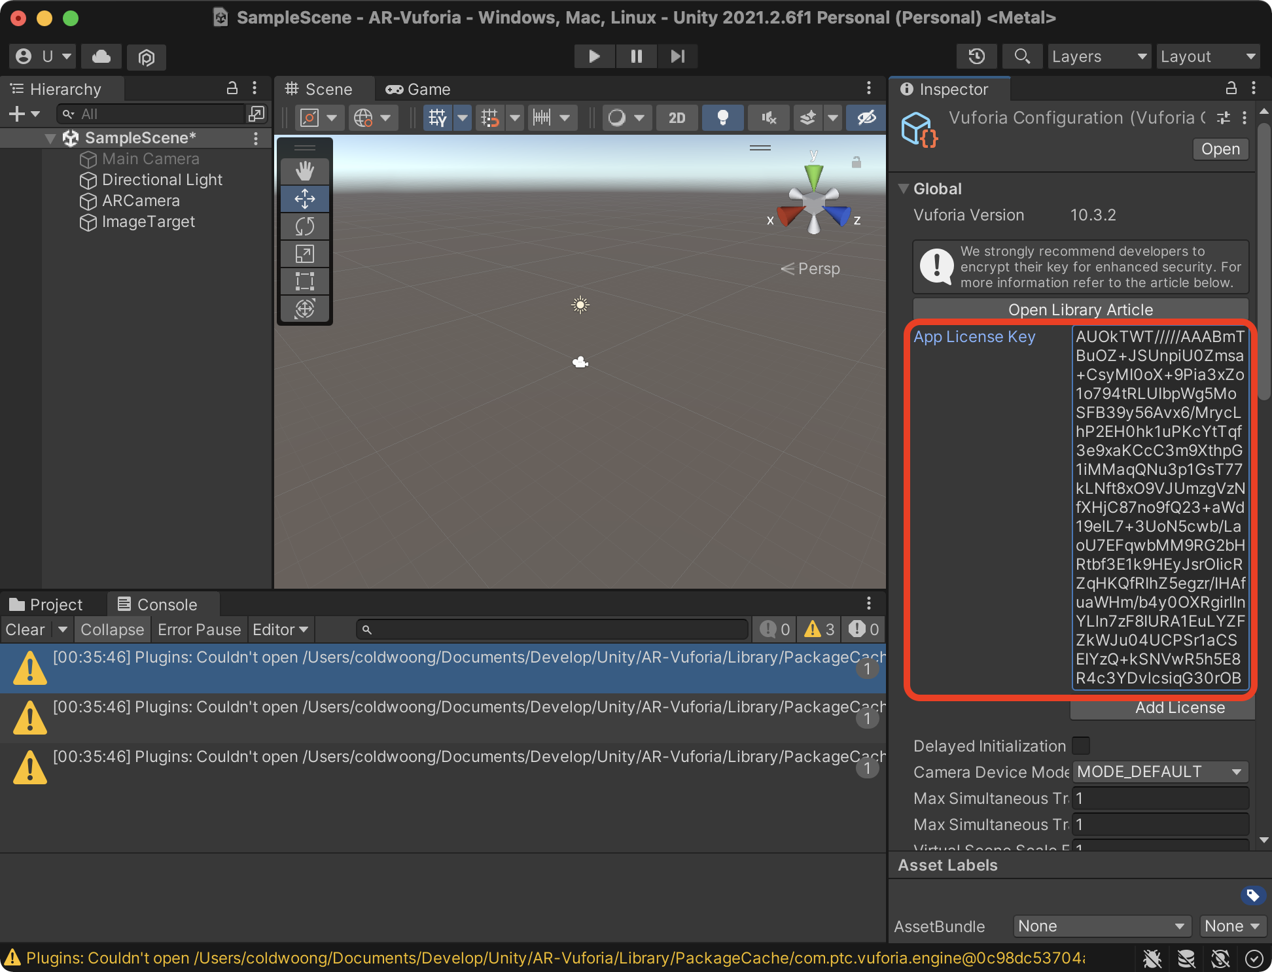This screenshot has width=1272, height=972.
Task: Select ImageTarget in the Hierarchy
Action: tap(148, 222)
